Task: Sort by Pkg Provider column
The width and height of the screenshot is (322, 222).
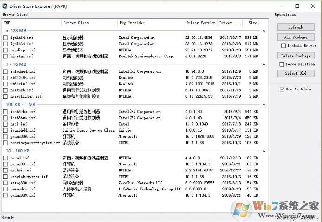Action: [151, 23]
